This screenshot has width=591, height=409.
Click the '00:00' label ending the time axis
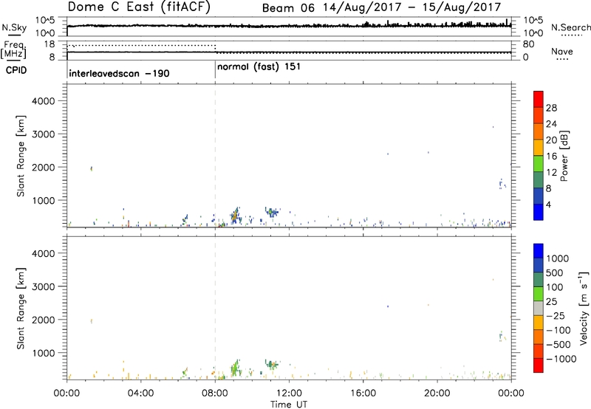tap(511, 393)
